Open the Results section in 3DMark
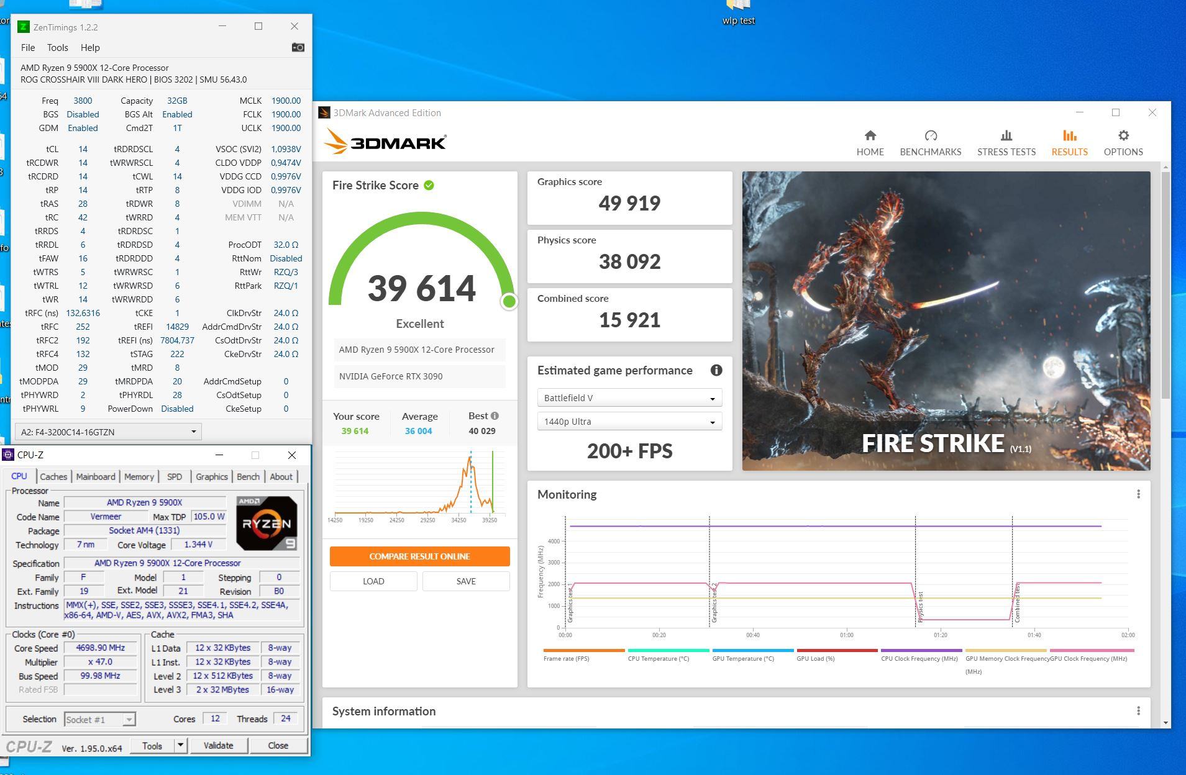 (1069, 143)
